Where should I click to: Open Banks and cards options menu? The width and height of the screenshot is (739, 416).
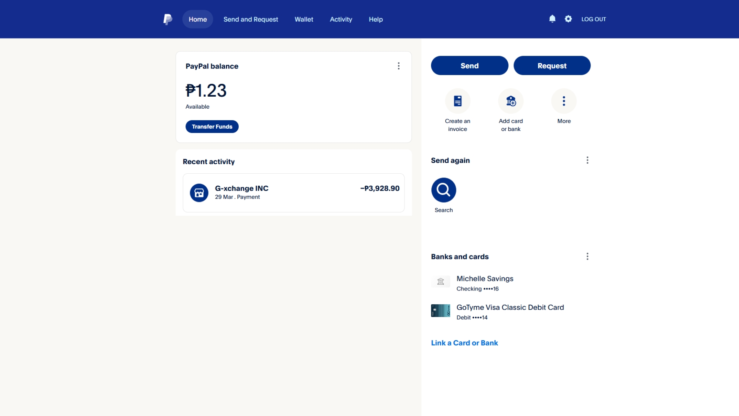587,257
